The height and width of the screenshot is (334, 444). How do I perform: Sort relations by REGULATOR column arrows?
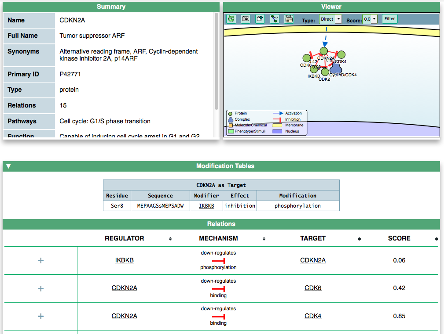(170, 239)
